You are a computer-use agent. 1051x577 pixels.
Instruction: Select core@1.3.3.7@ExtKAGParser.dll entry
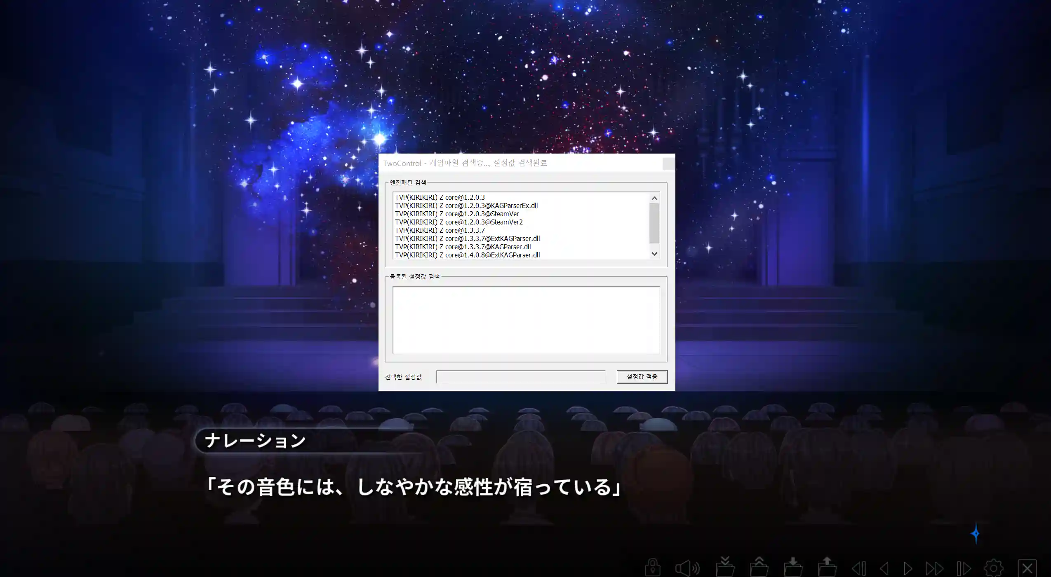click(x=522, y=238)
